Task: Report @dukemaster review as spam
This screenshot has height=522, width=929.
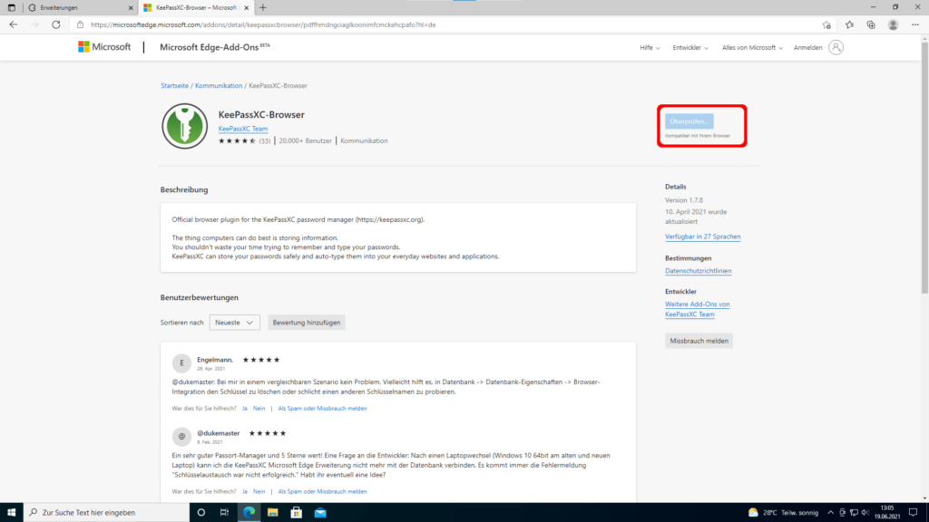Action: pyautogui.click(x=322, y=491)
